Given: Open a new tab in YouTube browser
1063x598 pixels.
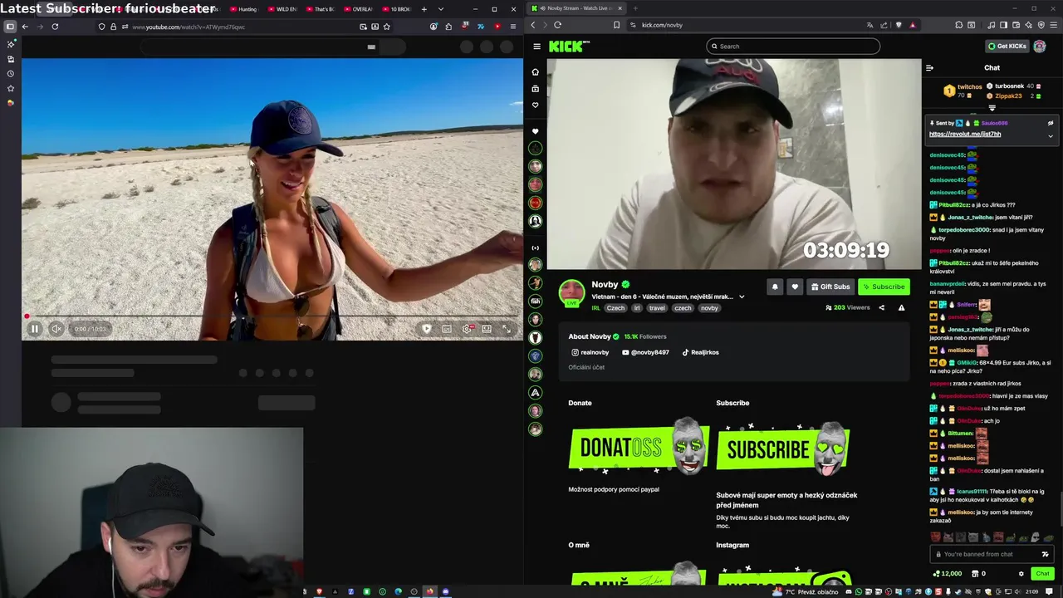Looking at the screenshot, I should pos(424,9).
